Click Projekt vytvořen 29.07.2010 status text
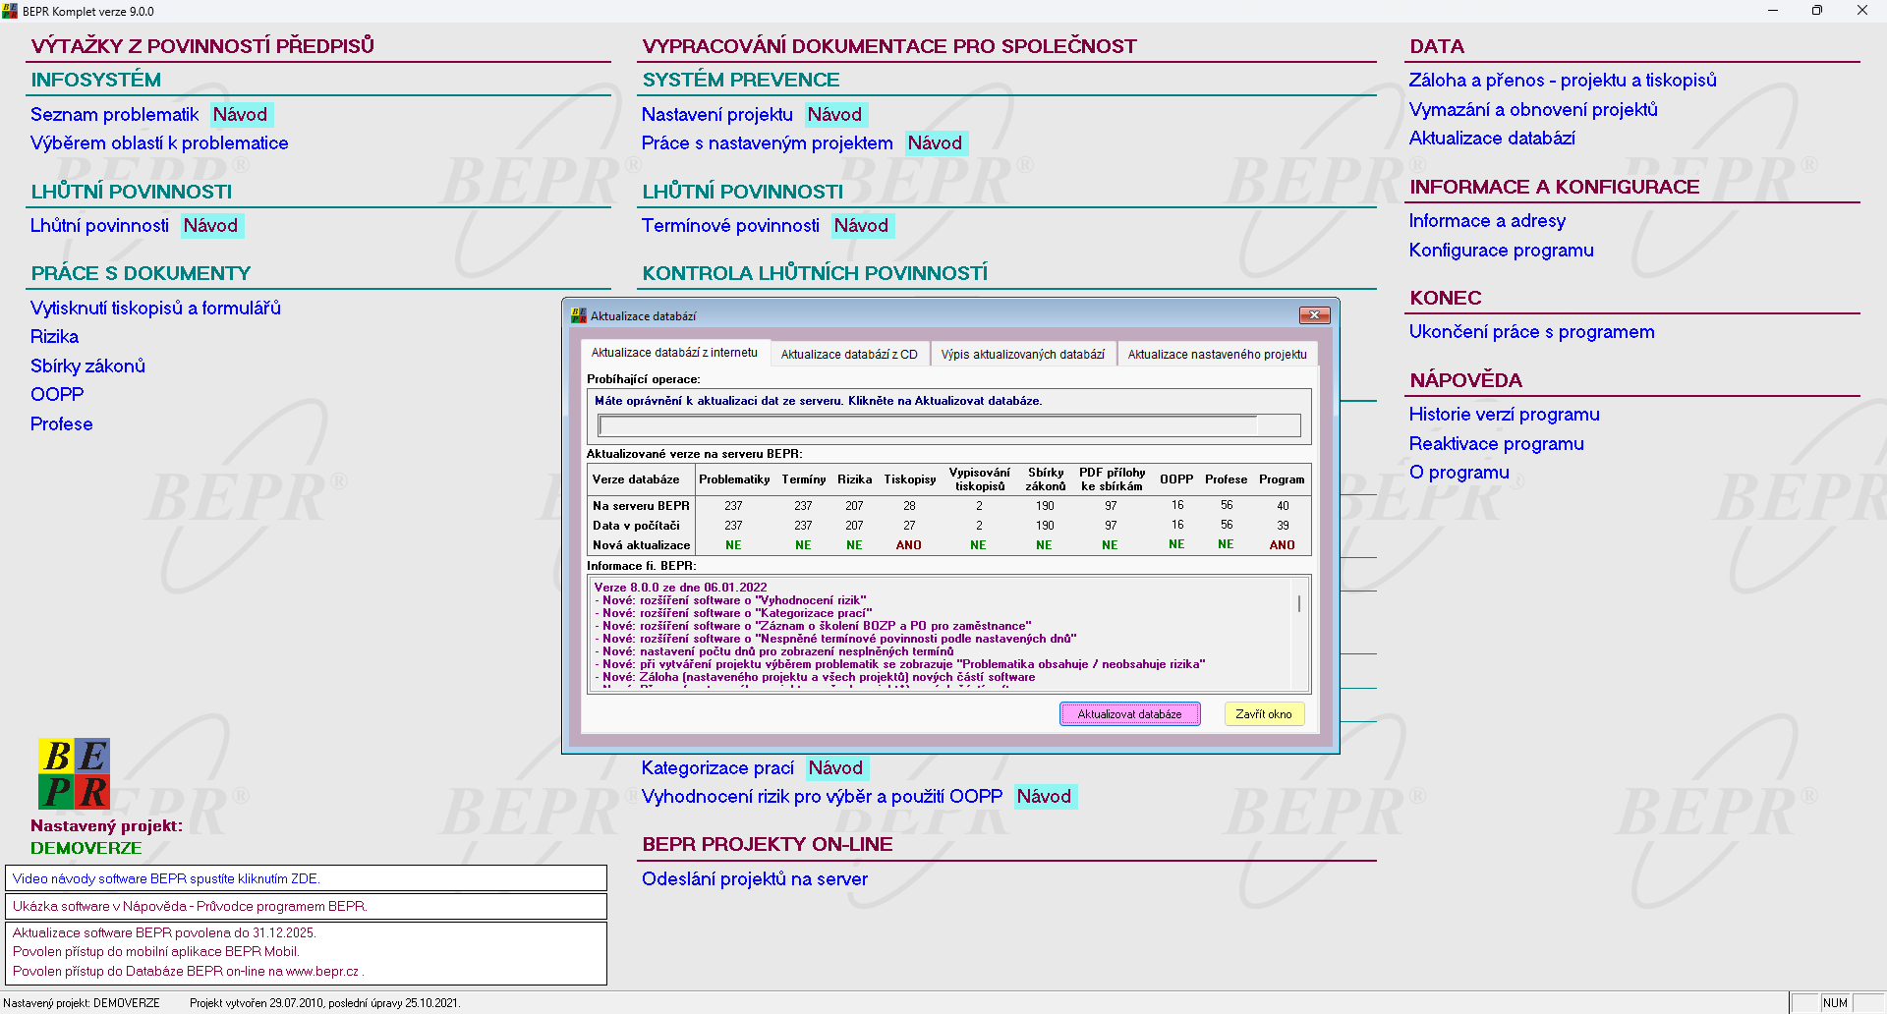The image size is (1887, 1014). pyautogui.click(x=324, y=1003)
